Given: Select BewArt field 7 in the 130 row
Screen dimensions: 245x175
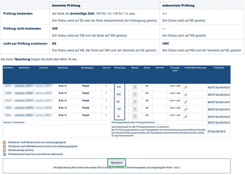Looking at the screenshot, I should 135,109.
